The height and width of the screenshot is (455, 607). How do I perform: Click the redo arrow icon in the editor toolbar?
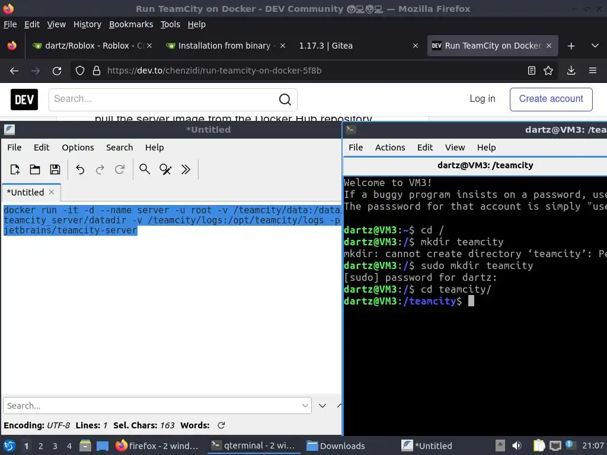click(100, 169)
